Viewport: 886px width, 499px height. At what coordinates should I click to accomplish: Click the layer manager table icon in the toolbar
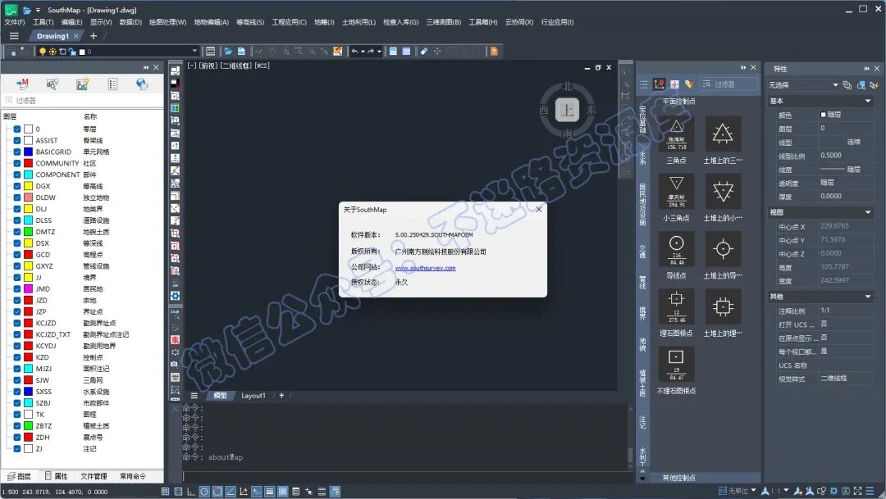[x=210, y=52]
